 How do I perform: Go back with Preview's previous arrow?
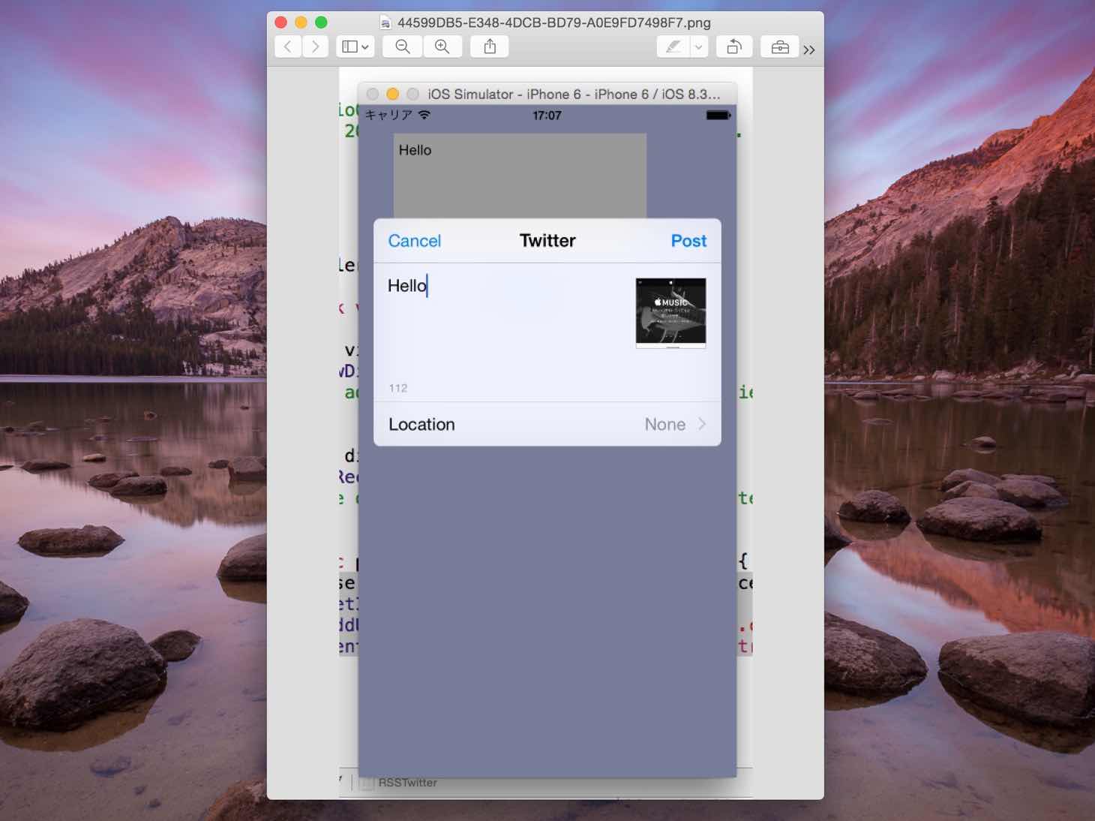(288, 47)
